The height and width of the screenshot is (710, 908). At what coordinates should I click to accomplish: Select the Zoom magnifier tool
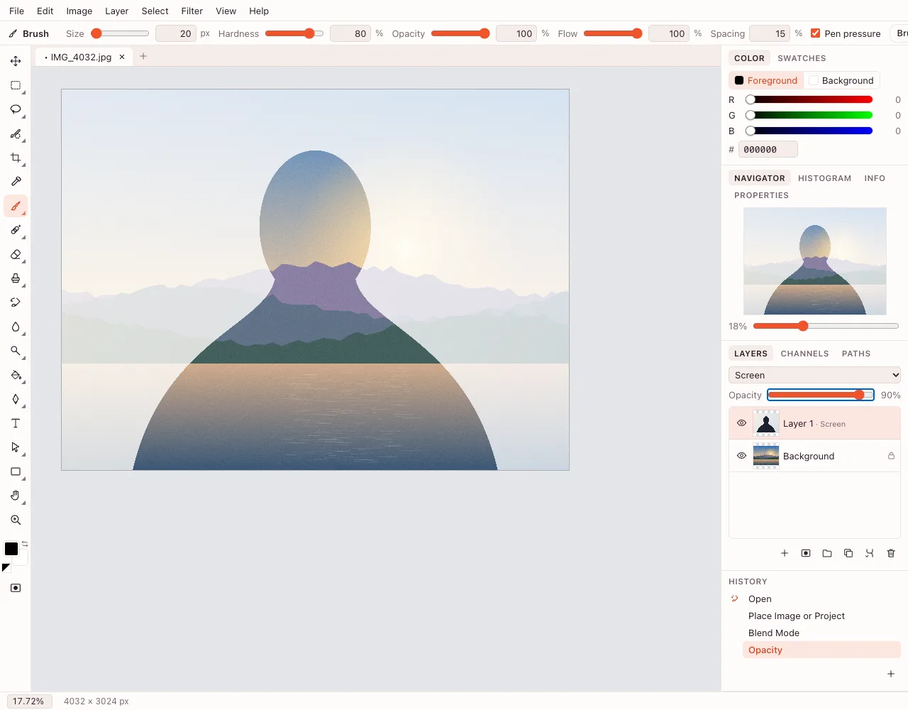point(16,520)
